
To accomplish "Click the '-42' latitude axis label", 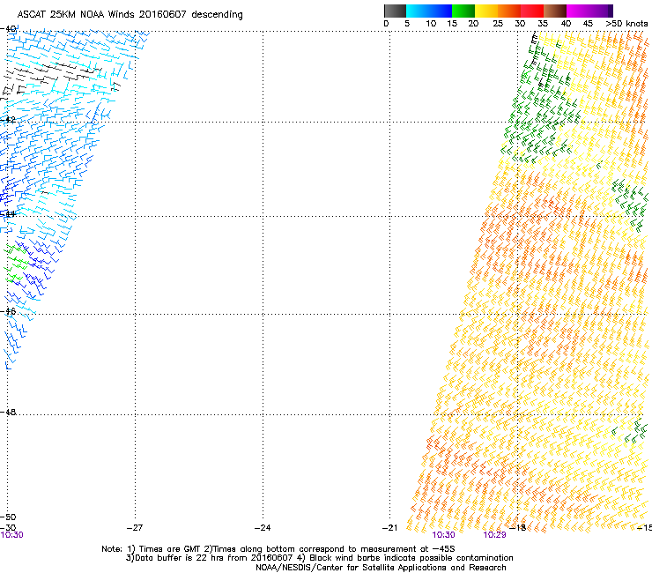I will (8, 119).
